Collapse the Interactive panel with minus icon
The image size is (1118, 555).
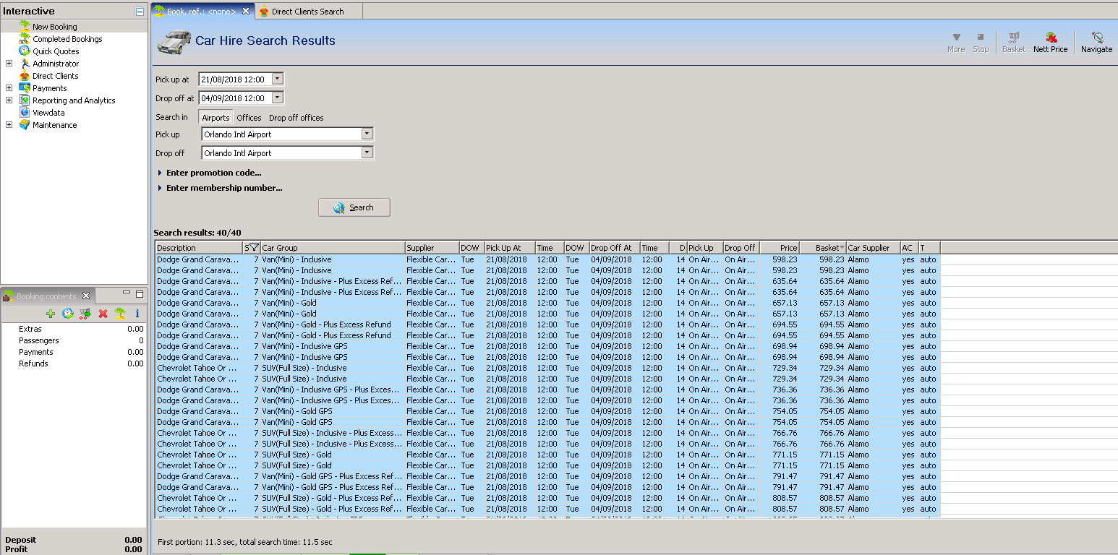click(140, 12)
